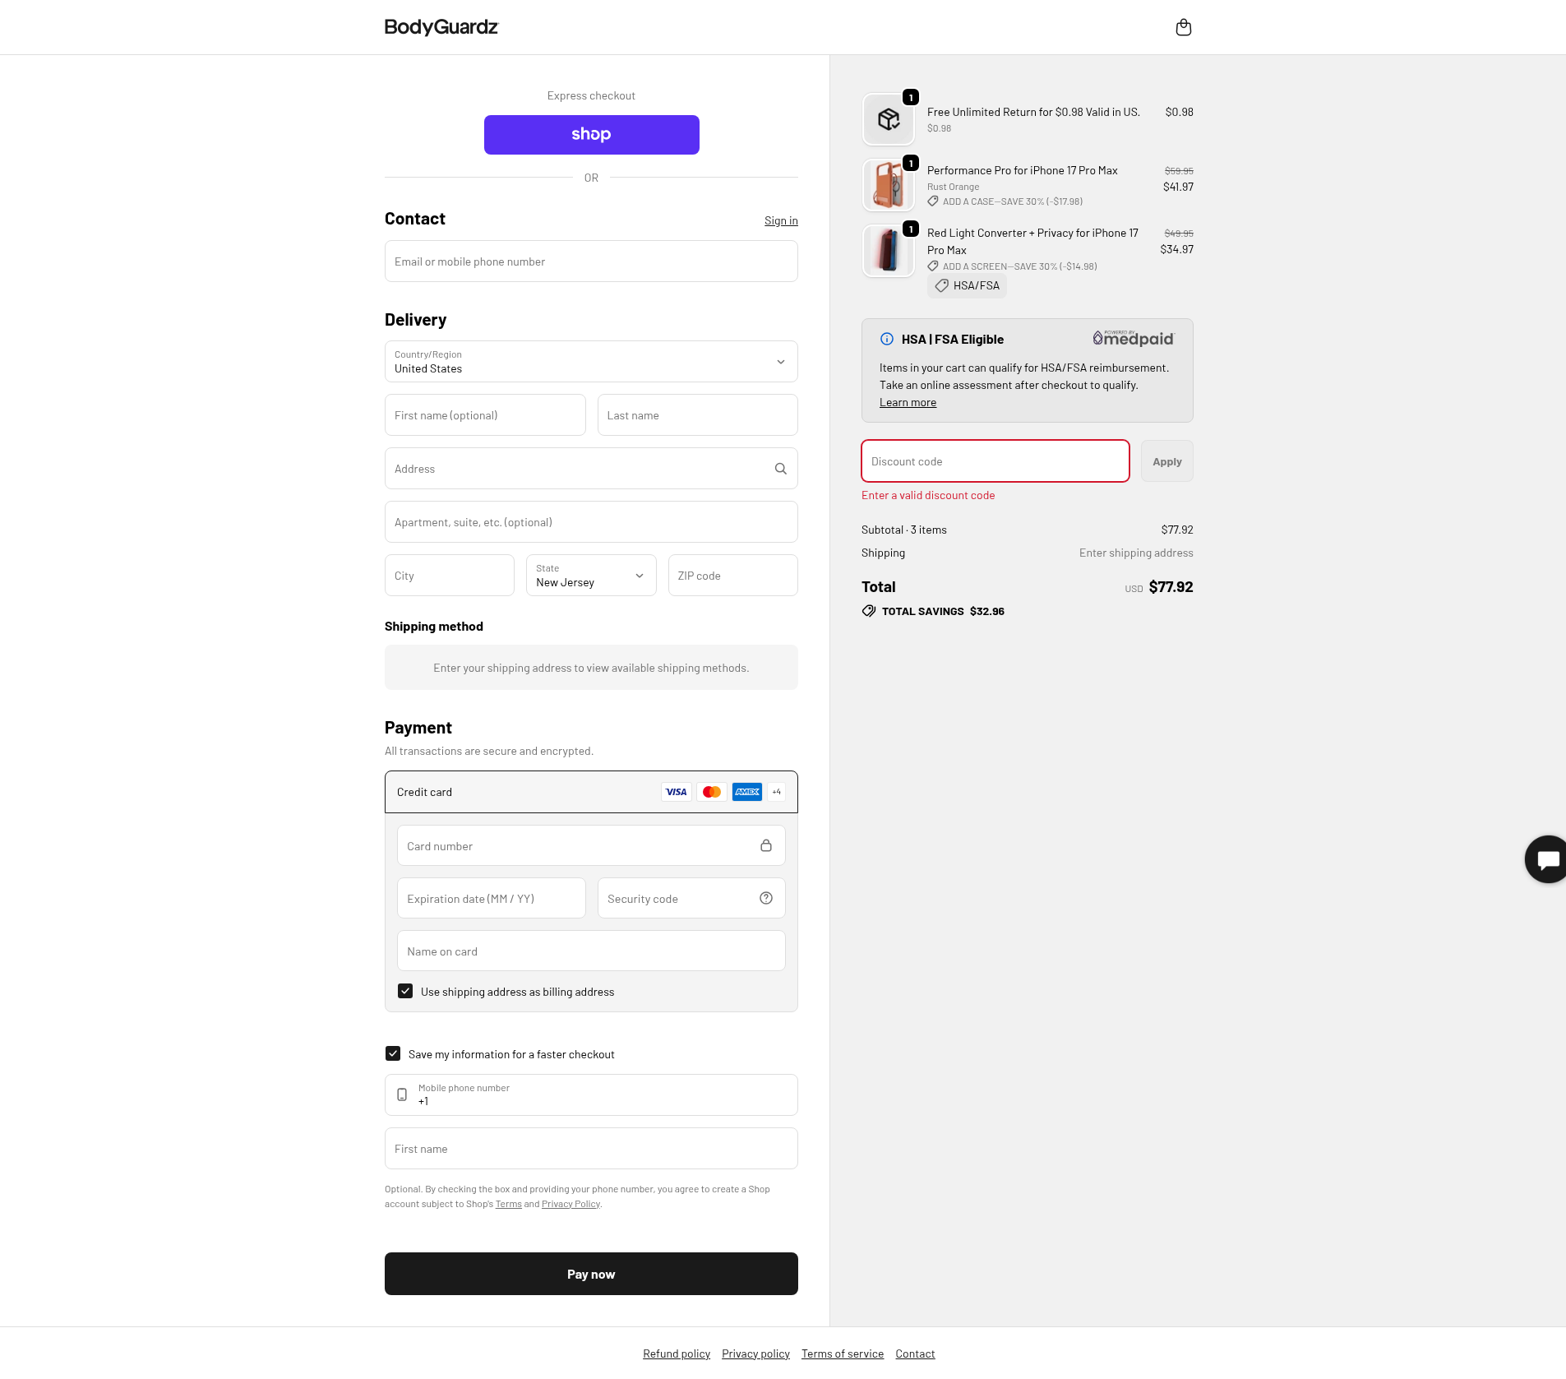Open the Sign in link

pyautogui.click(x=781, y=220)
